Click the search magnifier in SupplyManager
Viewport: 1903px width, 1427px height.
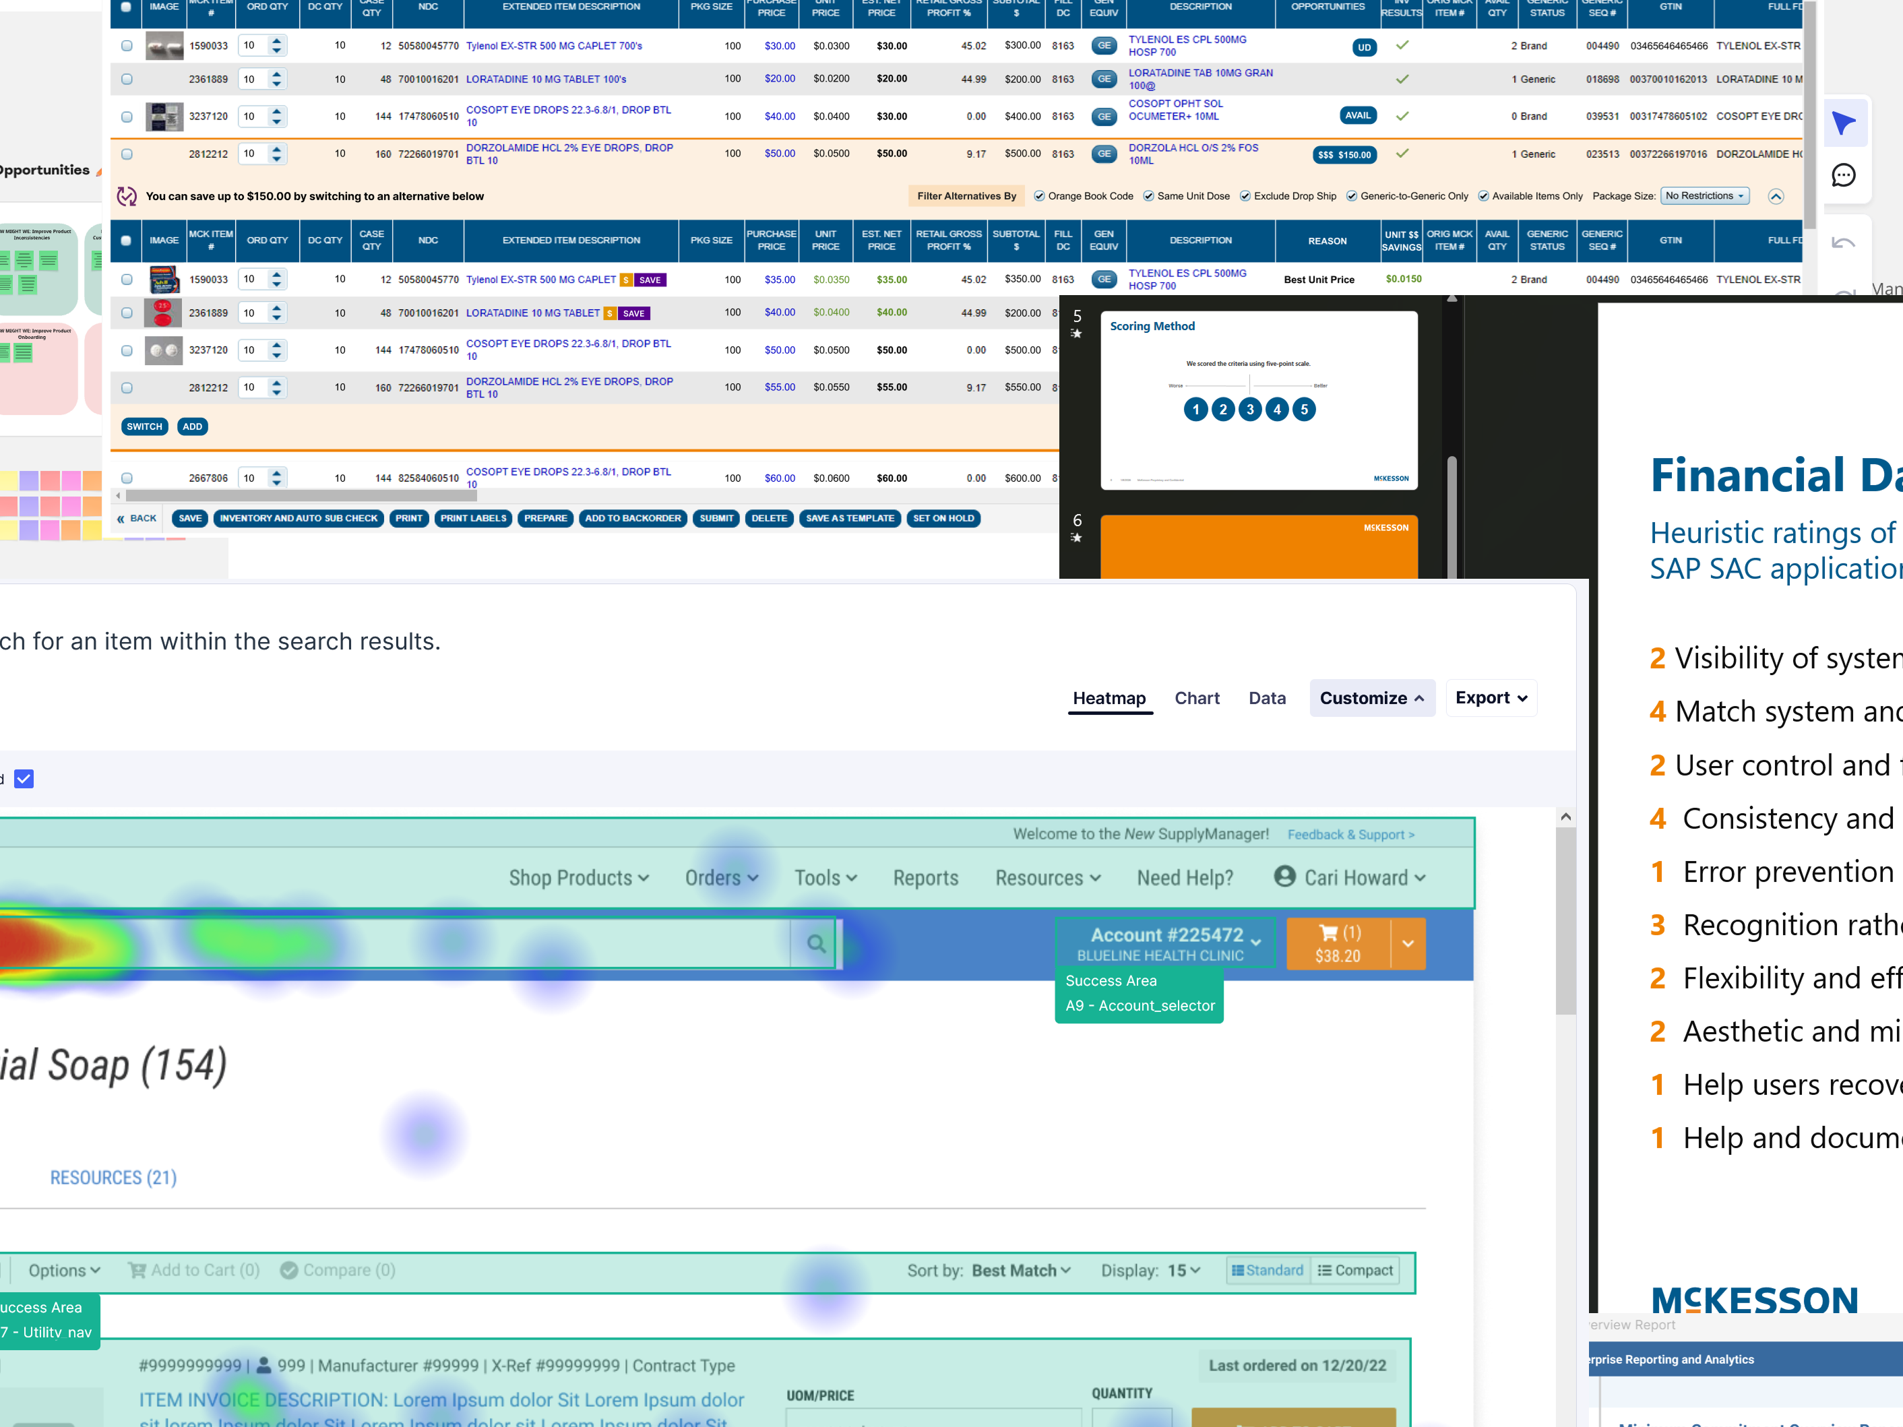click(815, 944)
